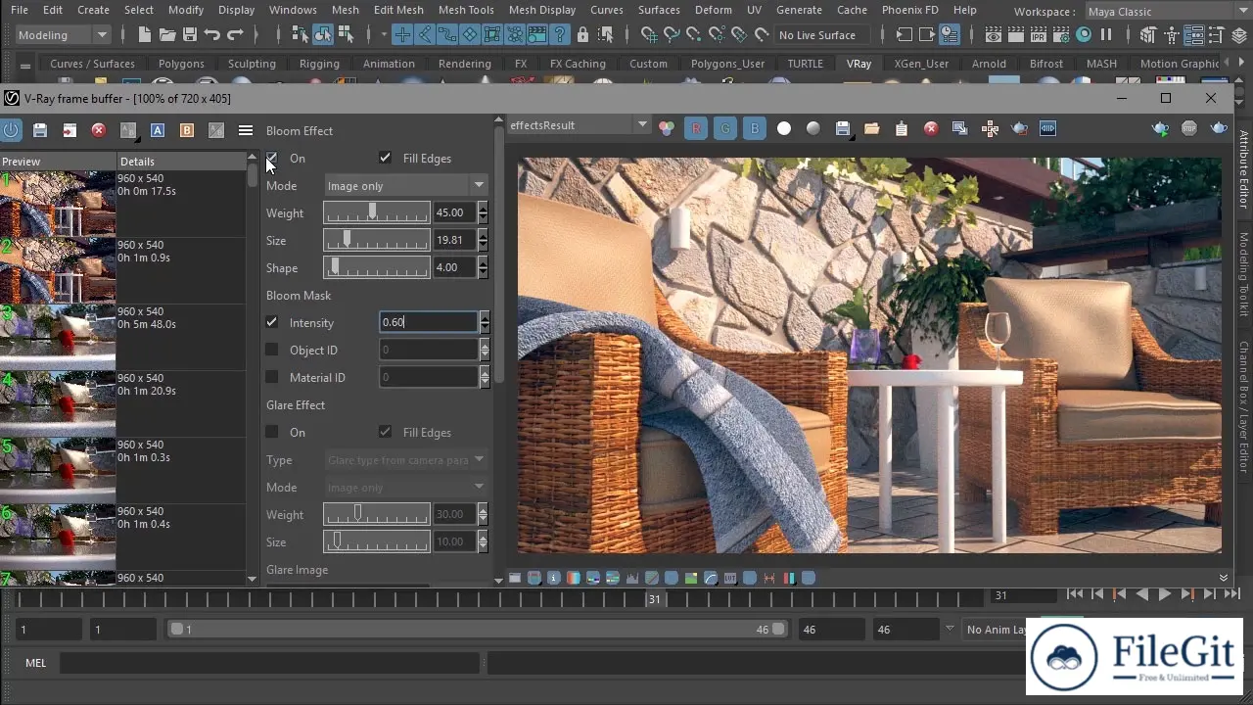Render last with rightmost teapot icon
The height and width of the screenshot is (705, 1253).
[x=1219, y=128]
